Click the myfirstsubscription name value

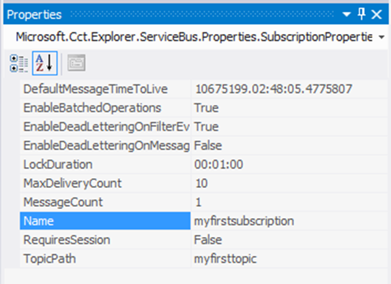(x=244, y=221)
